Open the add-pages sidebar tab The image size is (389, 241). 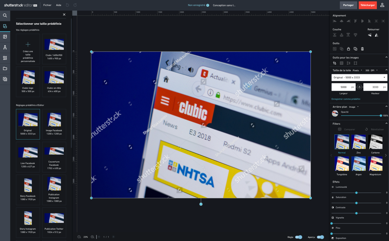coord(5,79)
